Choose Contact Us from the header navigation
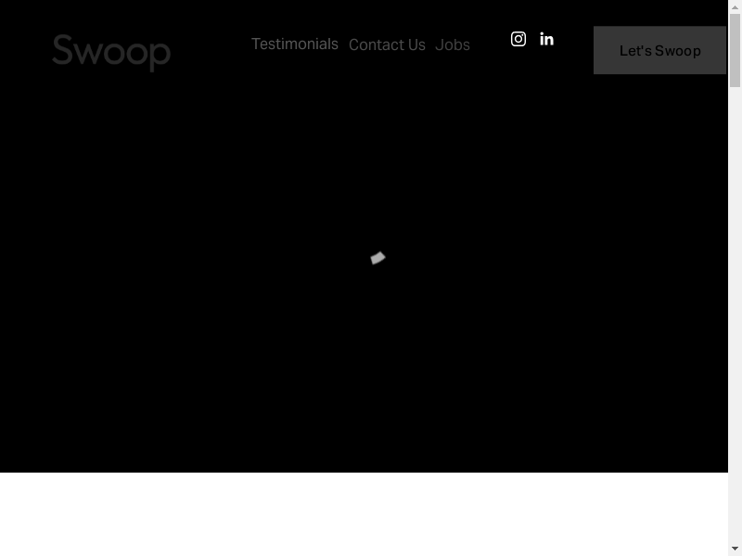Image resolution: width=742 pixels, height=556 pixels. (x=387, y=44)
